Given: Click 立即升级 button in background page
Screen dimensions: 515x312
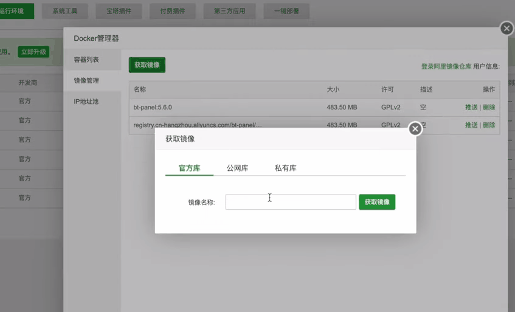Looking at the screenshot, I should (x=33, y=52).
